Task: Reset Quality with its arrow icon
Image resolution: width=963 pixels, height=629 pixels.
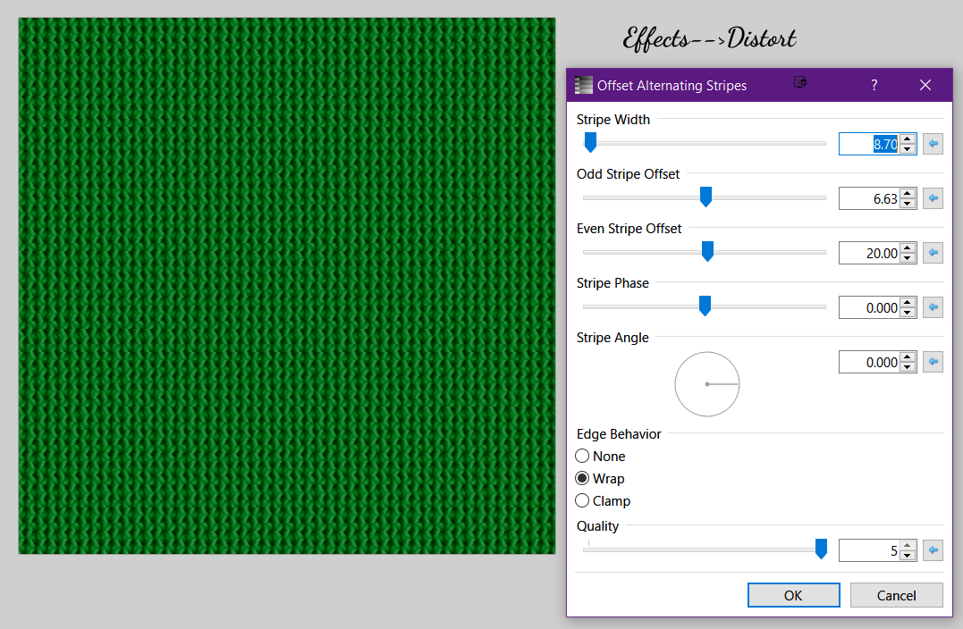Action: [933, 549]
